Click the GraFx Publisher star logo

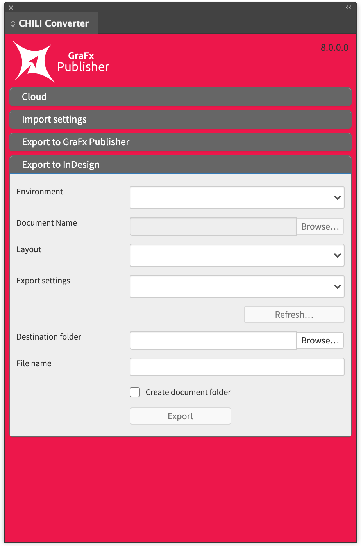click(x=34, y=62)
